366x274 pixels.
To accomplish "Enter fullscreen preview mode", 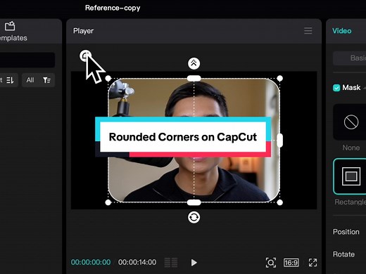I will (x=313, y=263).
